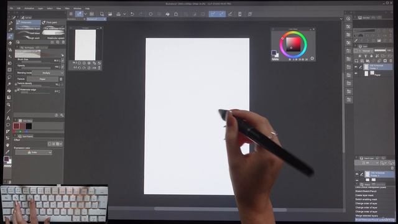Hide the Folder 1 layer eye icon
This screenshot has height=224, width=398.
356,67
